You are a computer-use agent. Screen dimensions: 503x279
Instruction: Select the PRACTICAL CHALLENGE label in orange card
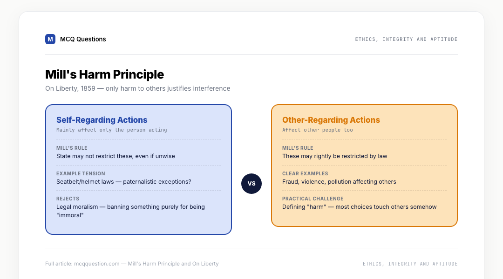pos(313,199)
